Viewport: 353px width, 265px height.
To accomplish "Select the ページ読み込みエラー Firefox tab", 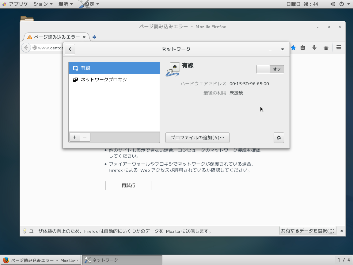I will [56, 37].
